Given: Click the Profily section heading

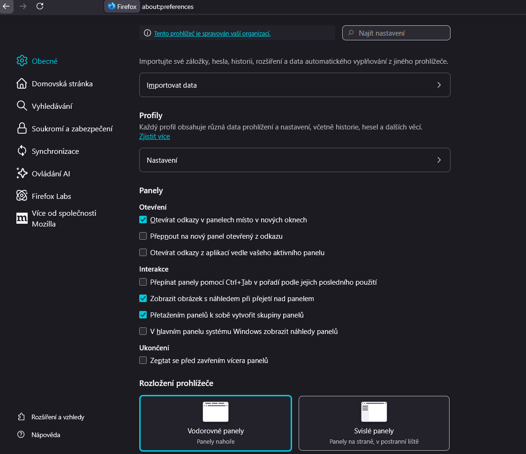Looking at the screenshot, I should pyautogui.click(x=150, y=115).
